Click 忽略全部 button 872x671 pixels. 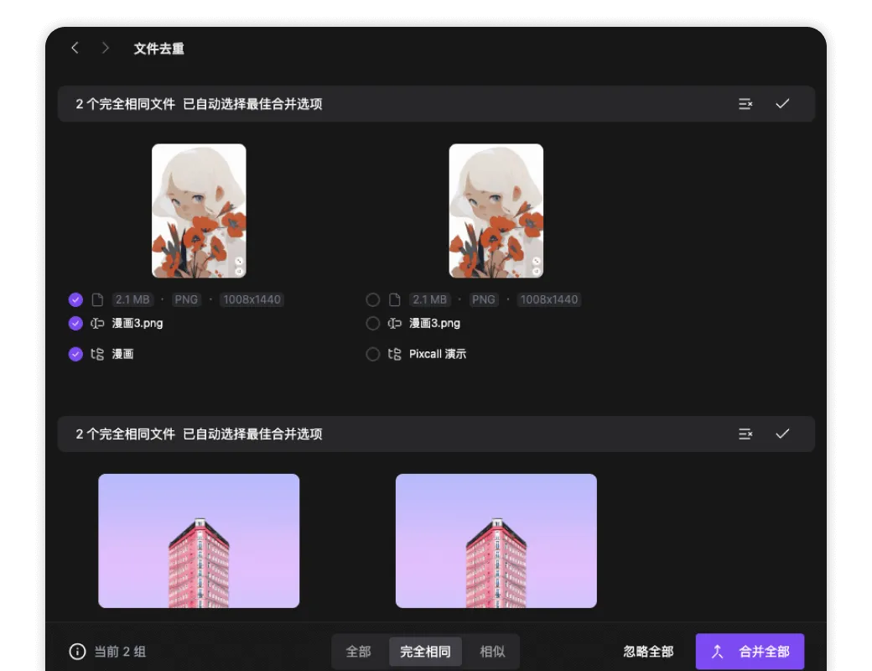(648, 652)
